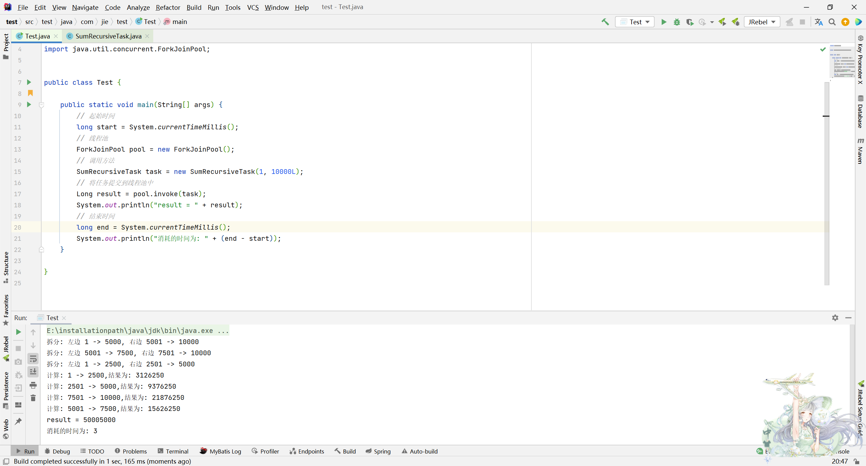Open the JRebel dropdown
The image size is (866, 466).
(x=761, y=22)
